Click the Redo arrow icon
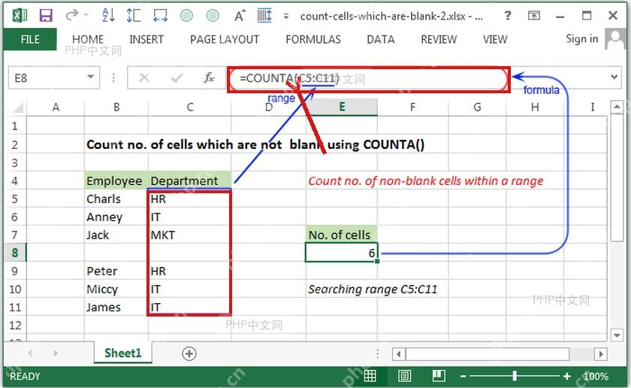Viewport: 631px width, 388px height. 72,15
